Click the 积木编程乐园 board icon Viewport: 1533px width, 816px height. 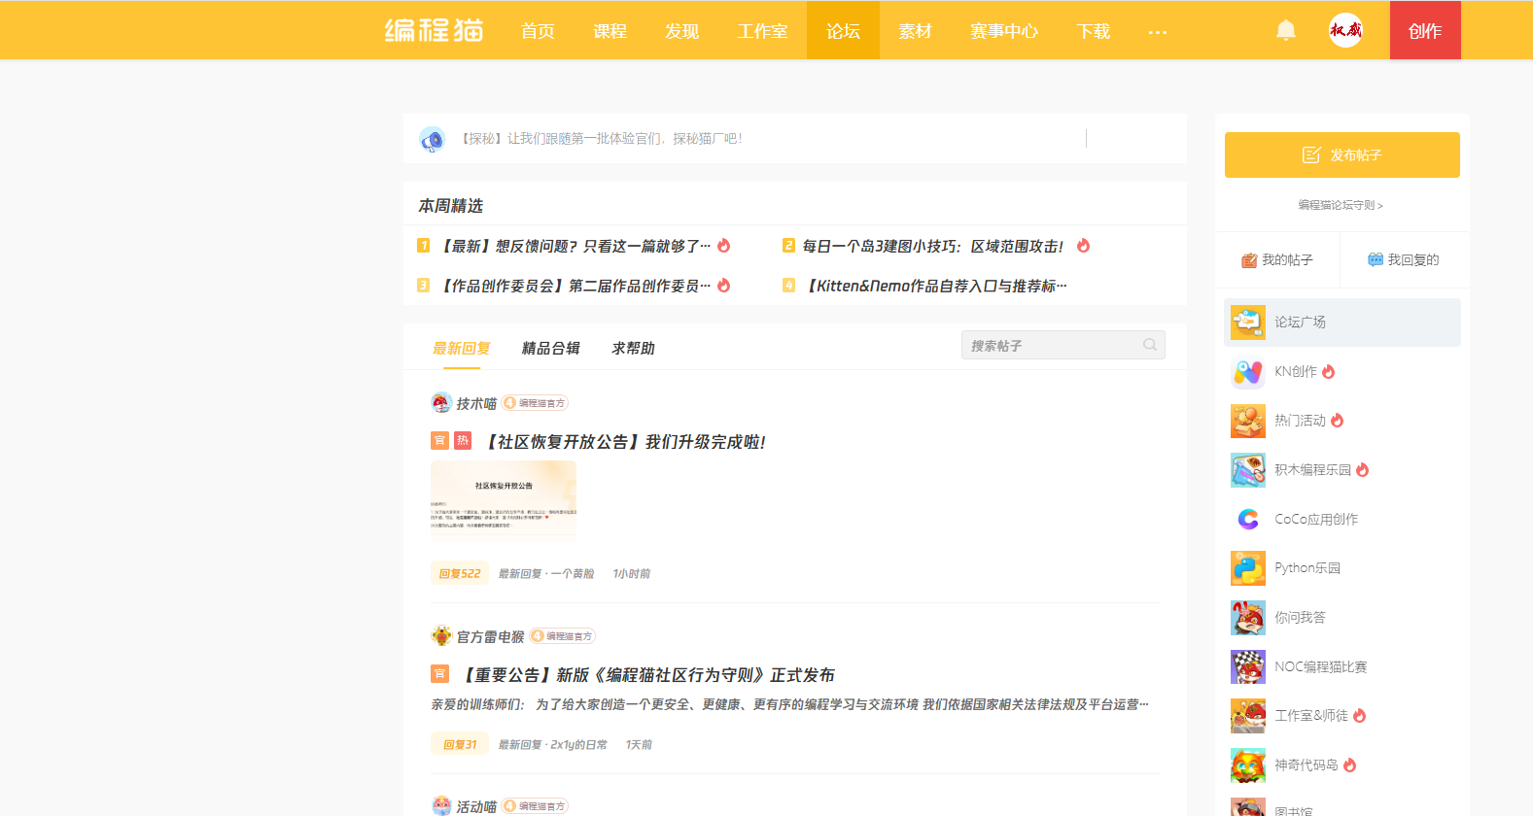coord(1248,470)
